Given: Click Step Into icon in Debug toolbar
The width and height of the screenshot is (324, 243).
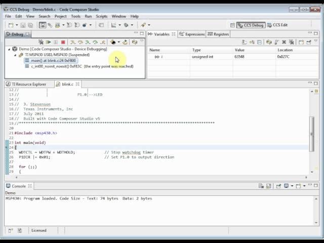Looking at the screenshot, I should [x=72, y=42].
